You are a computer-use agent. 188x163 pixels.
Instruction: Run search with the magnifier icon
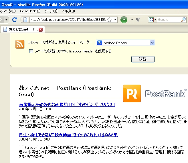(183, 20)
